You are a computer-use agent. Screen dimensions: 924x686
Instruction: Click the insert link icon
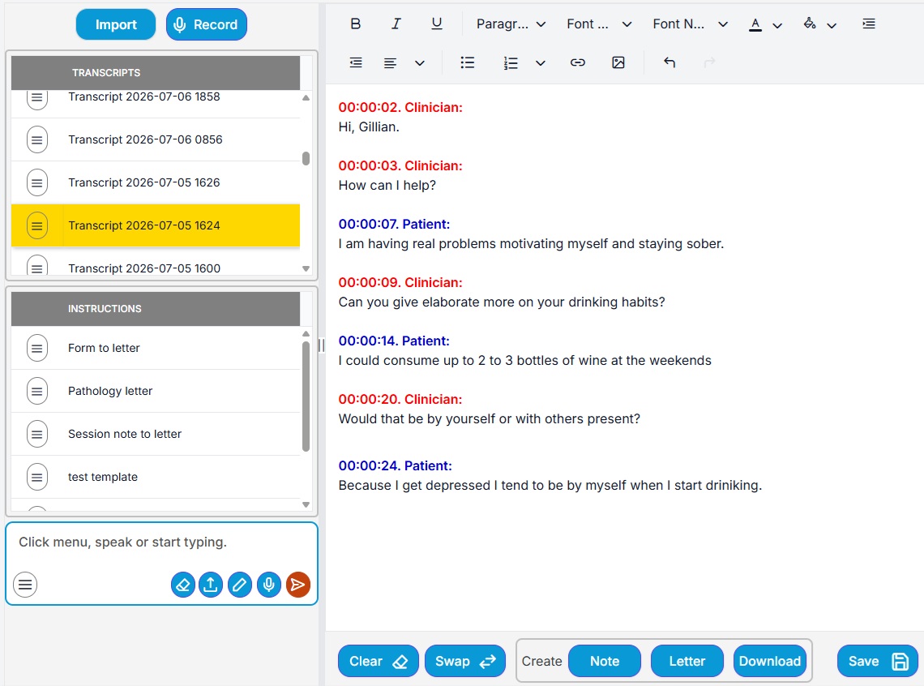577,62
